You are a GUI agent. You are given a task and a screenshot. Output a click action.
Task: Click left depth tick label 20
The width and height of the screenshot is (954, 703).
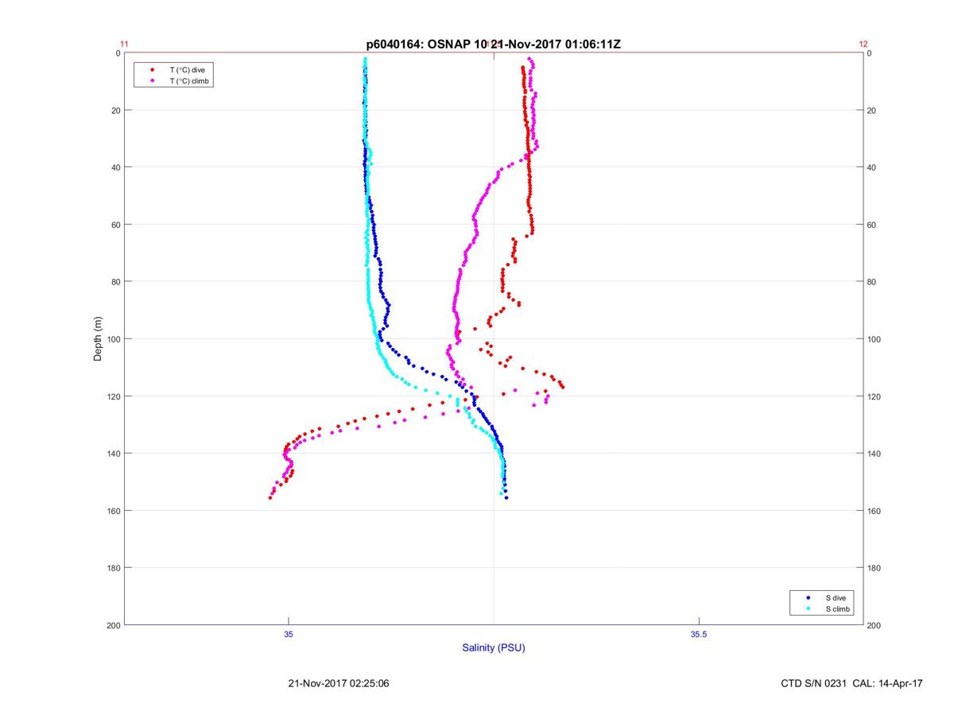pyautogui.click(x=115, y=110)
